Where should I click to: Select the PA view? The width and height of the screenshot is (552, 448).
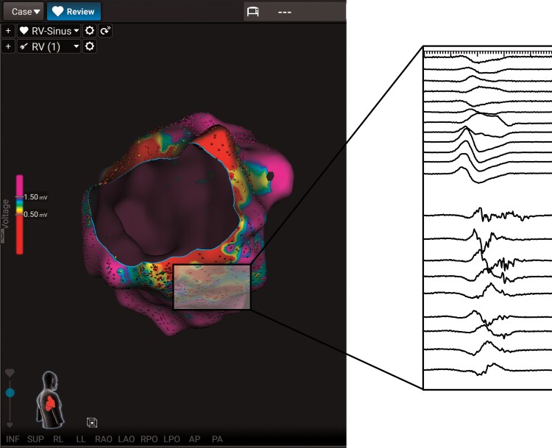tap(217, 439)
